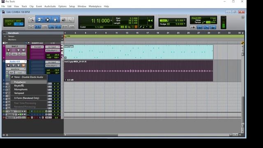Click the Count Off indicator
Screen dimensions: 263x148
coord(196,18)
